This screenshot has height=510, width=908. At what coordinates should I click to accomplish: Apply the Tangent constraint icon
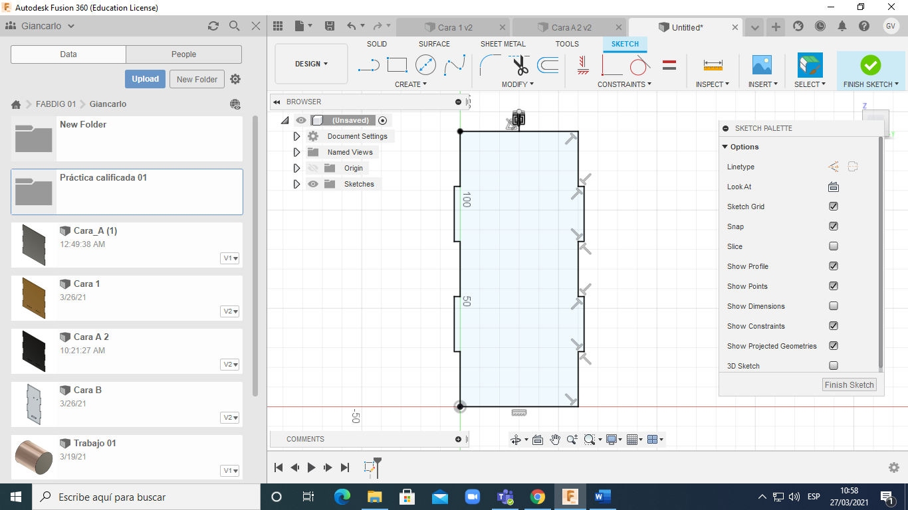coord(639,65)
